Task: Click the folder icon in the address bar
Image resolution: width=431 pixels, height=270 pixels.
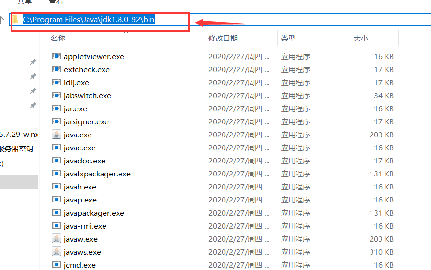Action: 15,19
